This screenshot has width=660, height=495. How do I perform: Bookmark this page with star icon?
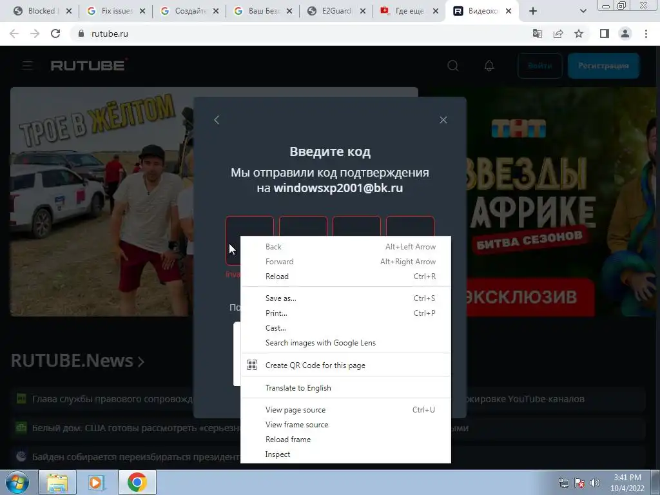pyautogui.click(x=579, y=34)
